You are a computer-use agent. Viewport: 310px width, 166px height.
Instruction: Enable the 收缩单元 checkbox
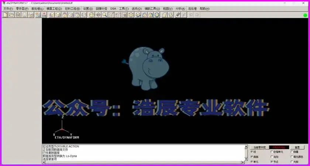(272, 152)
